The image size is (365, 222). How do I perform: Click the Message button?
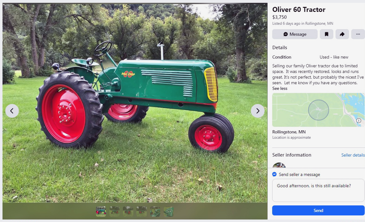(295, 34)
